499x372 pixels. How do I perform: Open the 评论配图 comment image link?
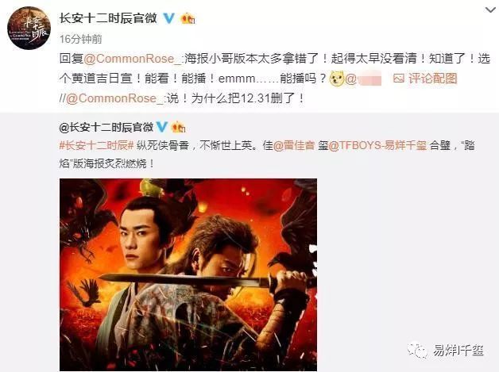click(432, 79)
